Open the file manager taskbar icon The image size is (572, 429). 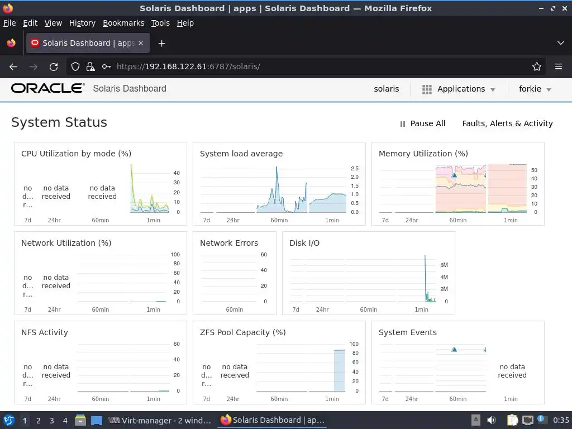pos(80,420)
